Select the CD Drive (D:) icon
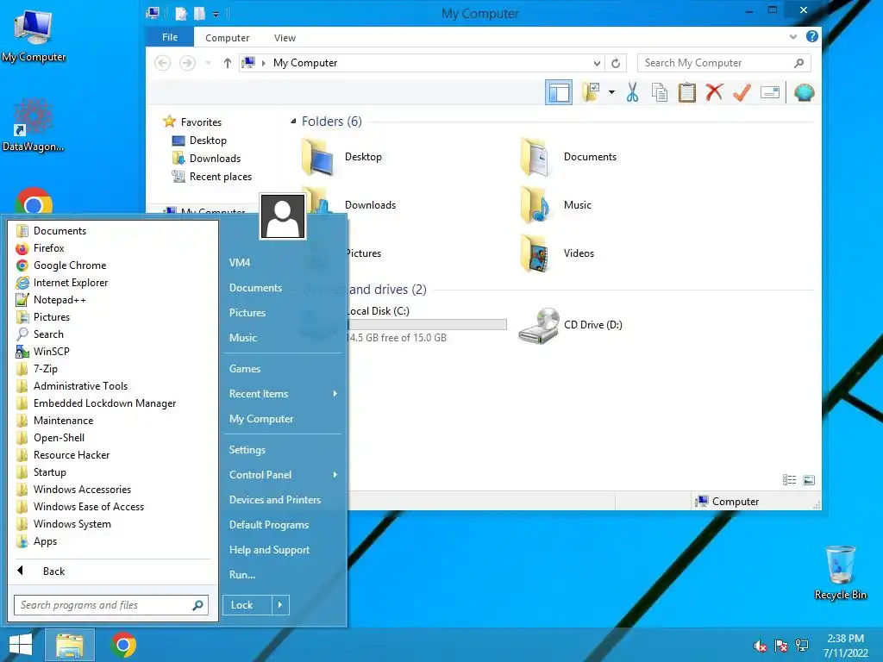 [x=539, y=325]
